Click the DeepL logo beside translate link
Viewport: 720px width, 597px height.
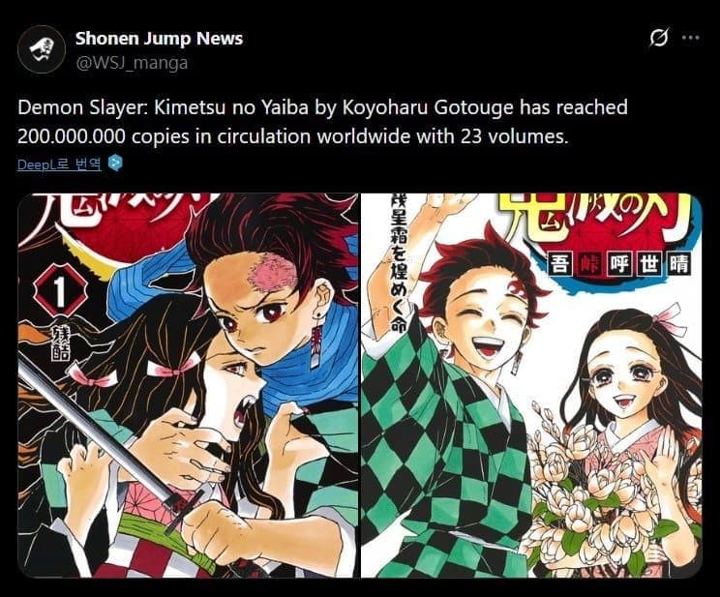(115, 163)
